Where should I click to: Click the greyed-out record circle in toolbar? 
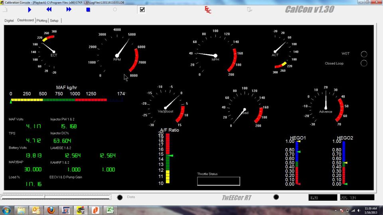click(x=115, y=10)
